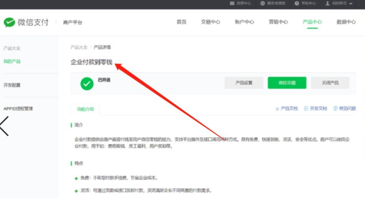
Task: Open the 首页 navigation tab
Action: point(181,22)
